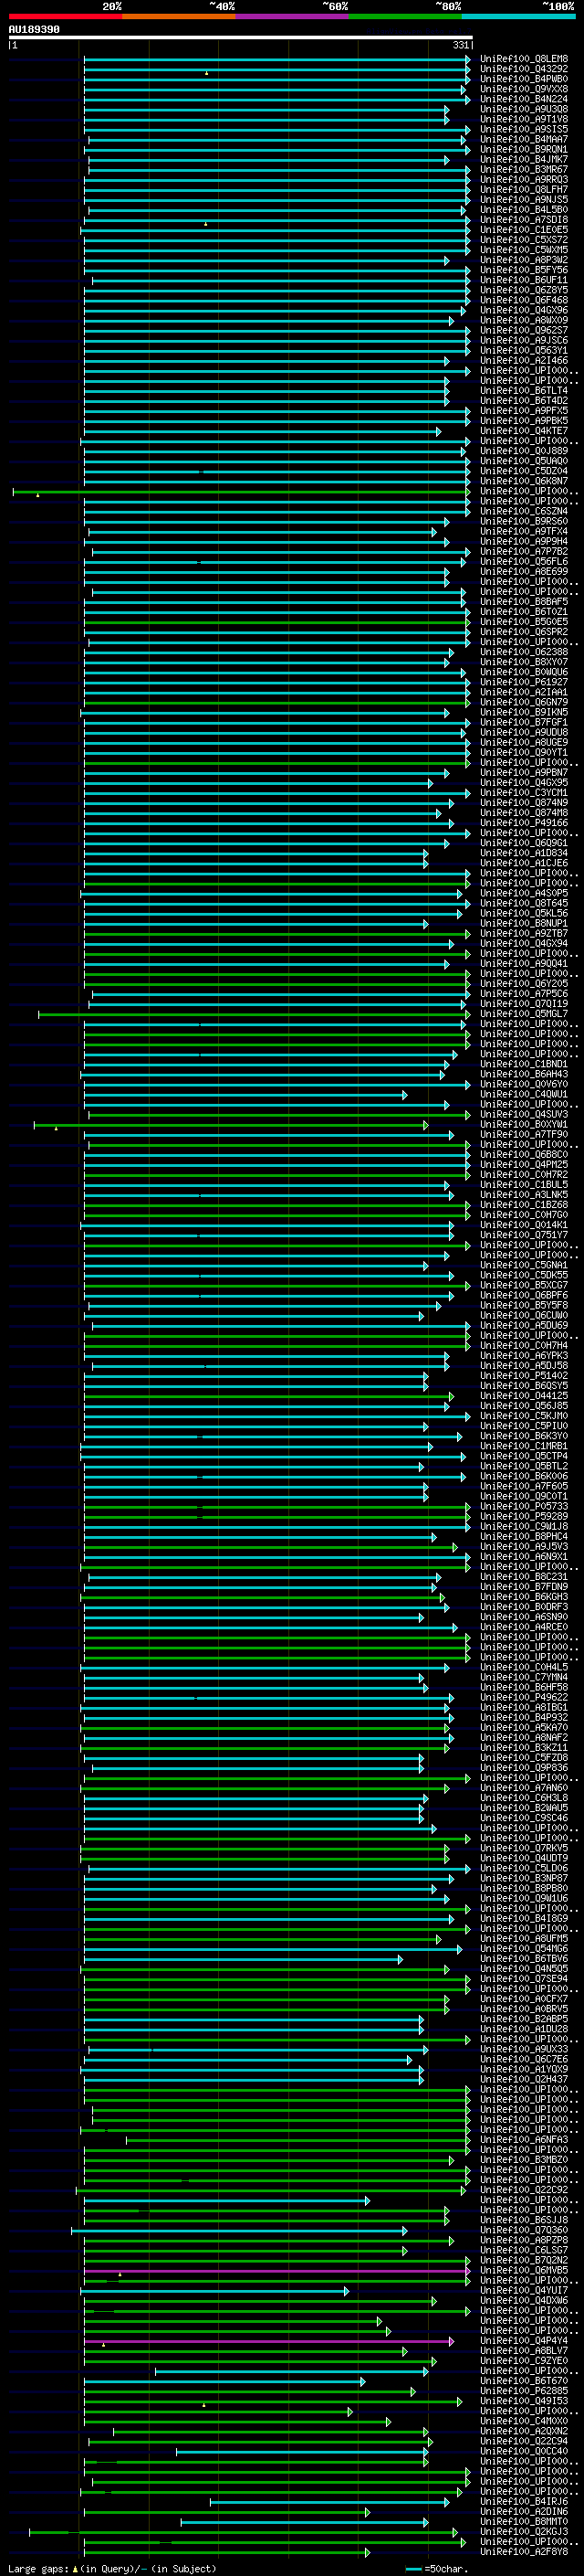
Task: Click the purple alignment bar for Q4P4Y4
Action: (268, 2341)
